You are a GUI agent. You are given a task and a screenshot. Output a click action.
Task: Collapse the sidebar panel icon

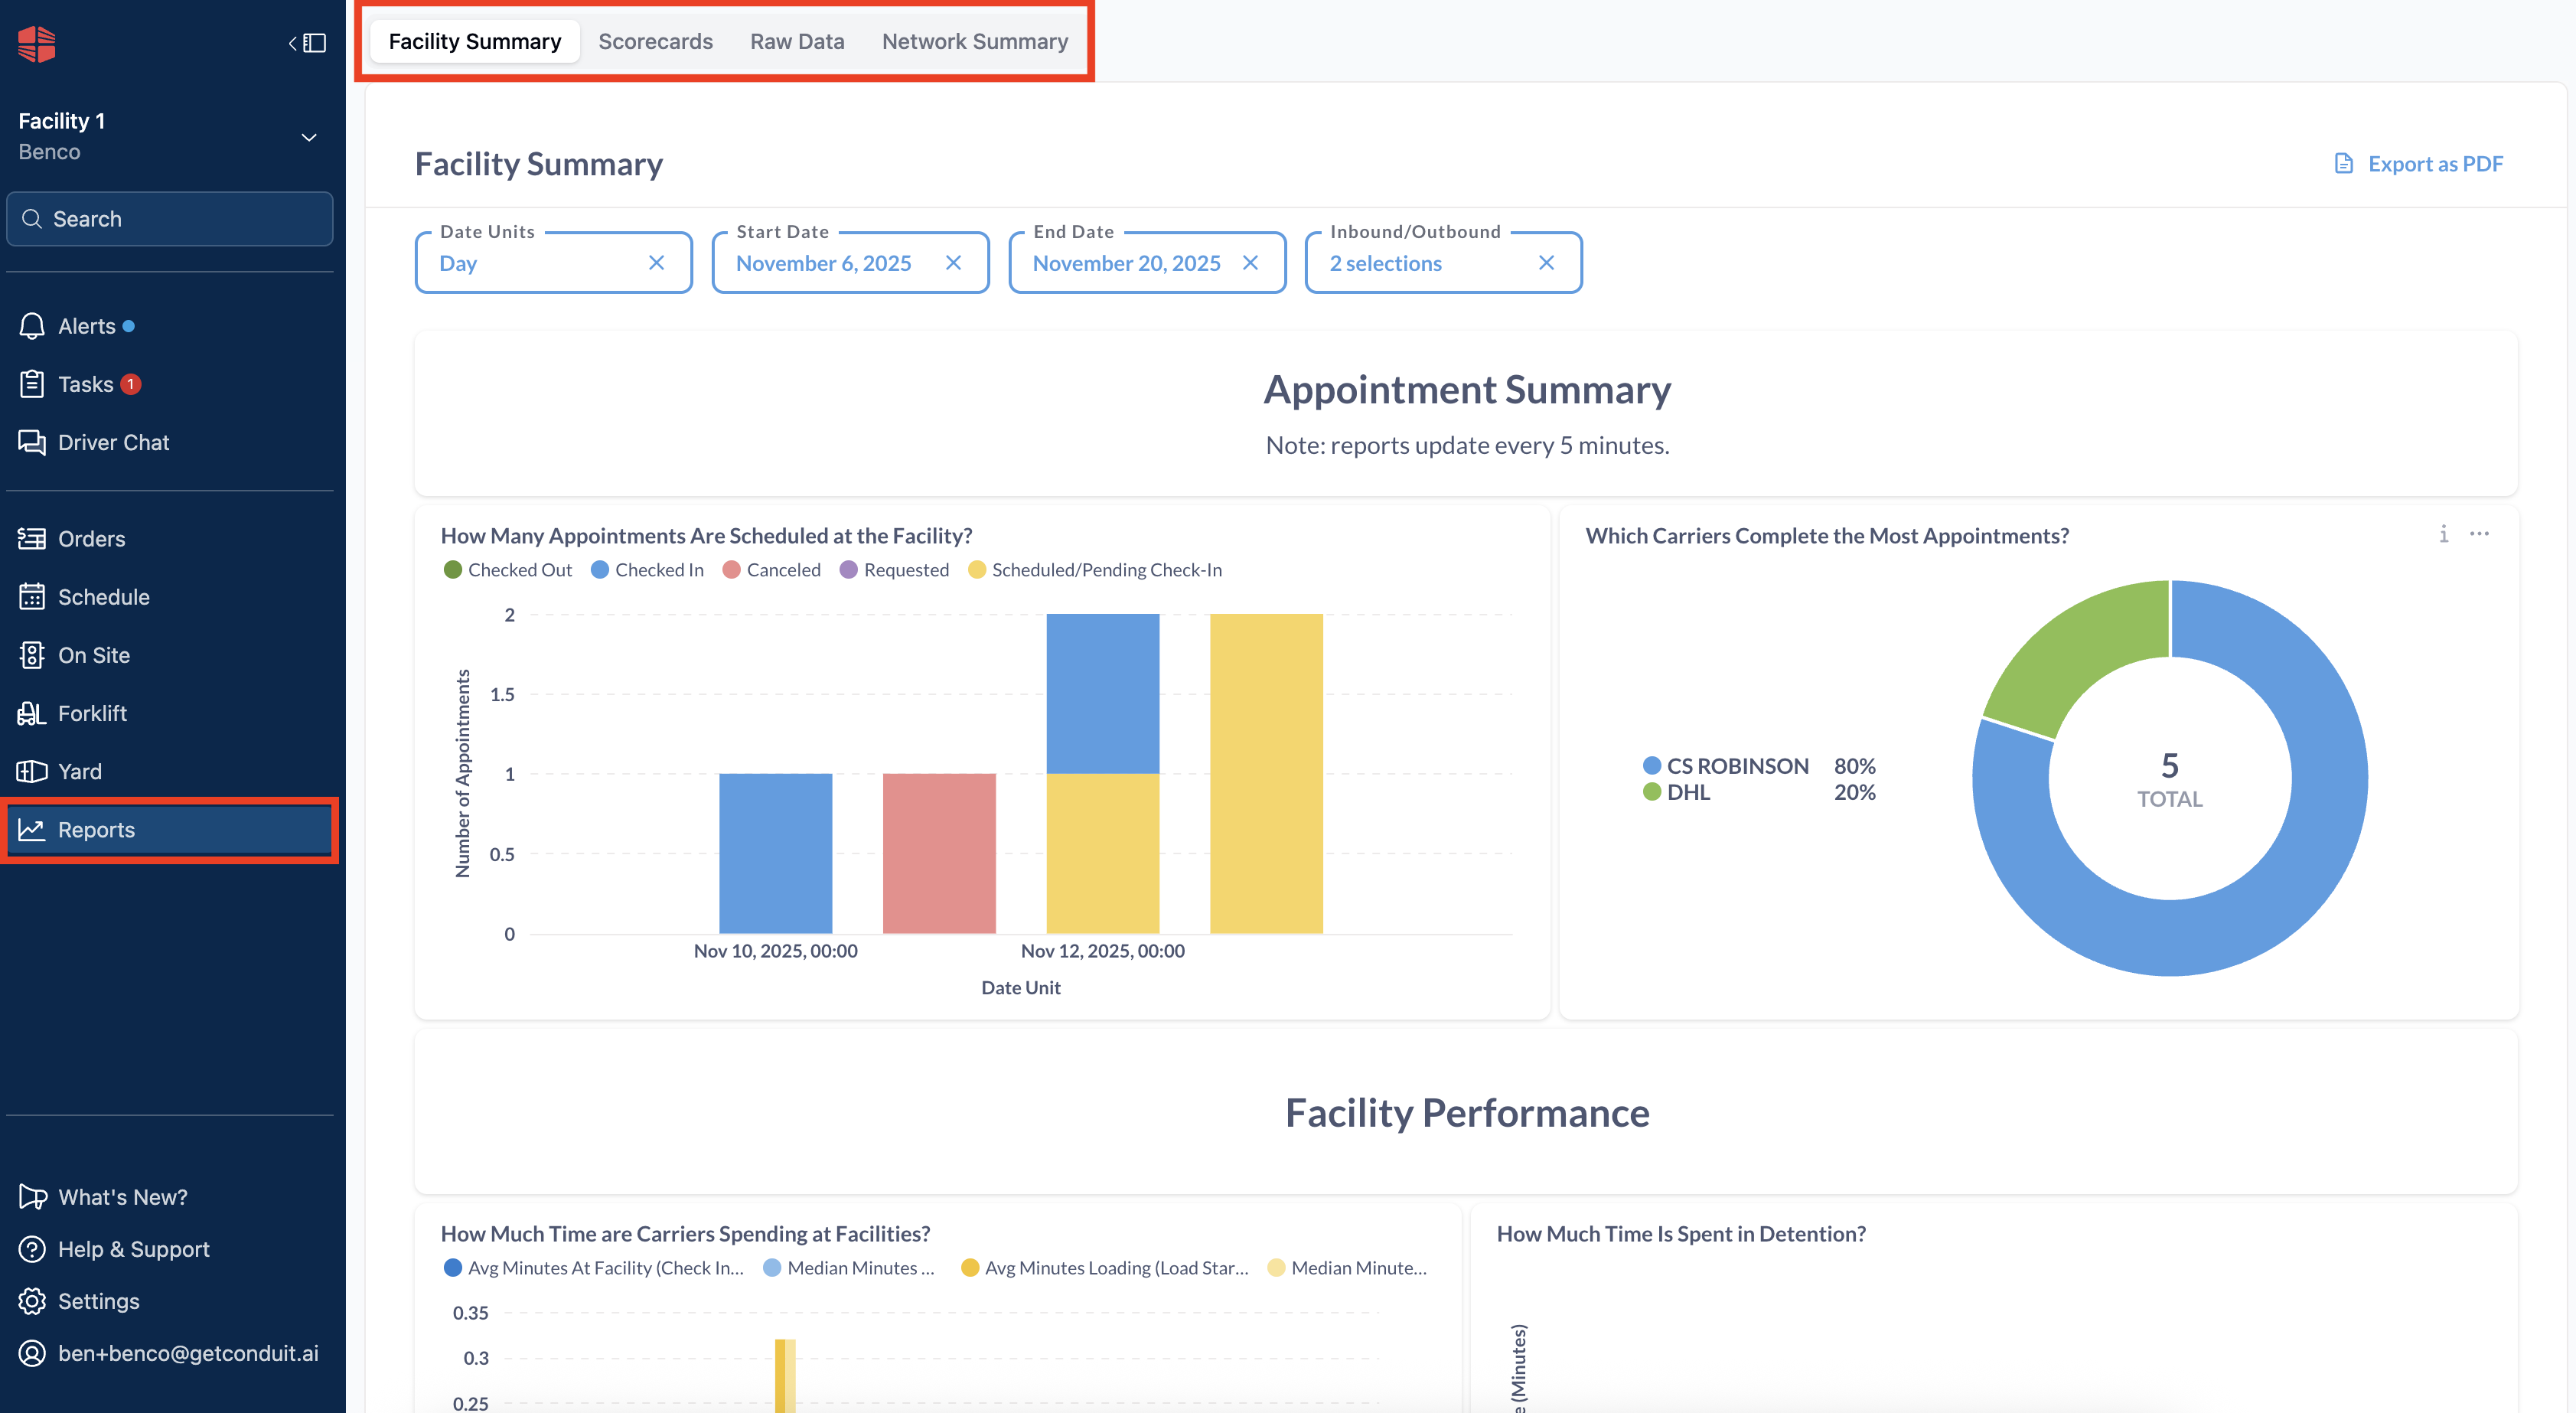[308, 43]
